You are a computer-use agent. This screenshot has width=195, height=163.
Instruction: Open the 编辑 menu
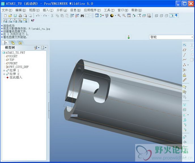click(21, 10)
